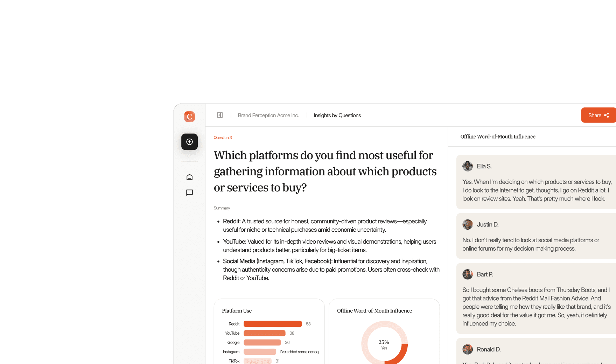Toggle the sidebar collapse panel icon
The height and width of the screenshot is (364, 616).
tap(220, 115)
